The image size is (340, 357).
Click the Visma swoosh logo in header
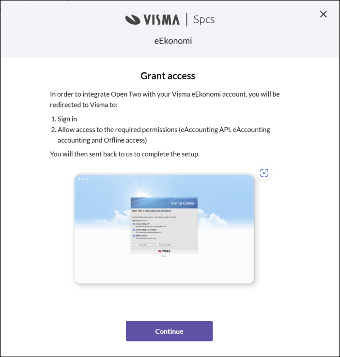coord(133,19)
